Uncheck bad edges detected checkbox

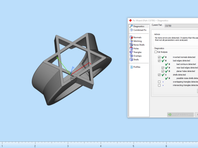pos(159,61)
